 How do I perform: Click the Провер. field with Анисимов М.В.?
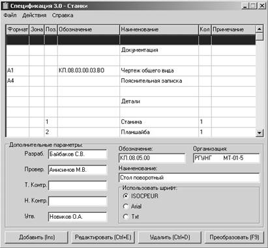point(78,170)
